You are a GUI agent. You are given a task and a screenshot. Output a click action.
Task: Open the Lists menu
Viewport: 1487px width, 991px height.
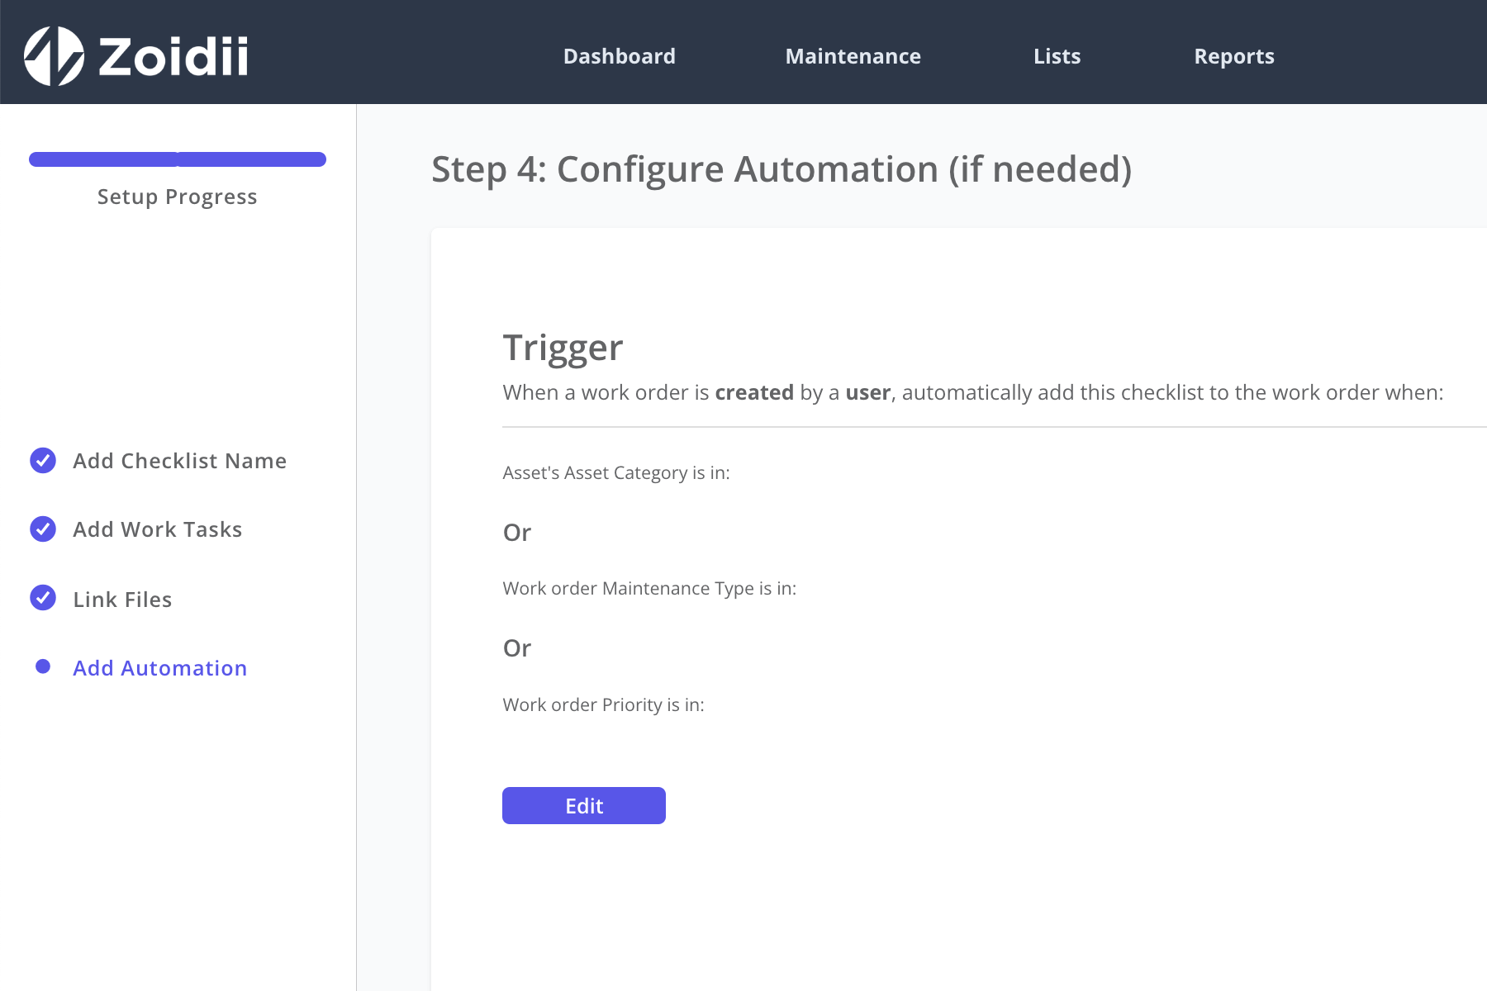coord(1057,56)
